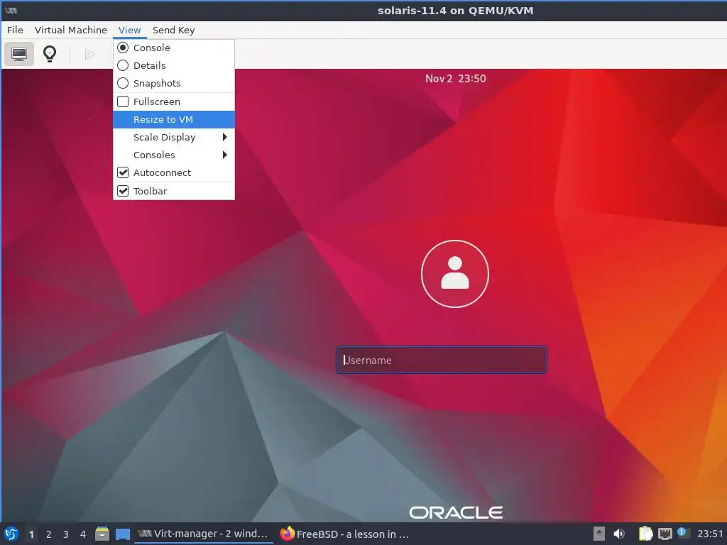This screenshot has width=727, height=545.
Task: Open the Lubuntu start menu bird icon
Action: (x=11, y=534)
